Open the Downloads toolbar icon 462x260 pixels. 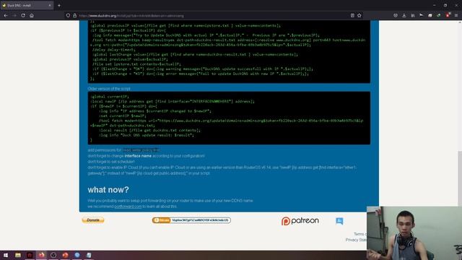(404, 15)
